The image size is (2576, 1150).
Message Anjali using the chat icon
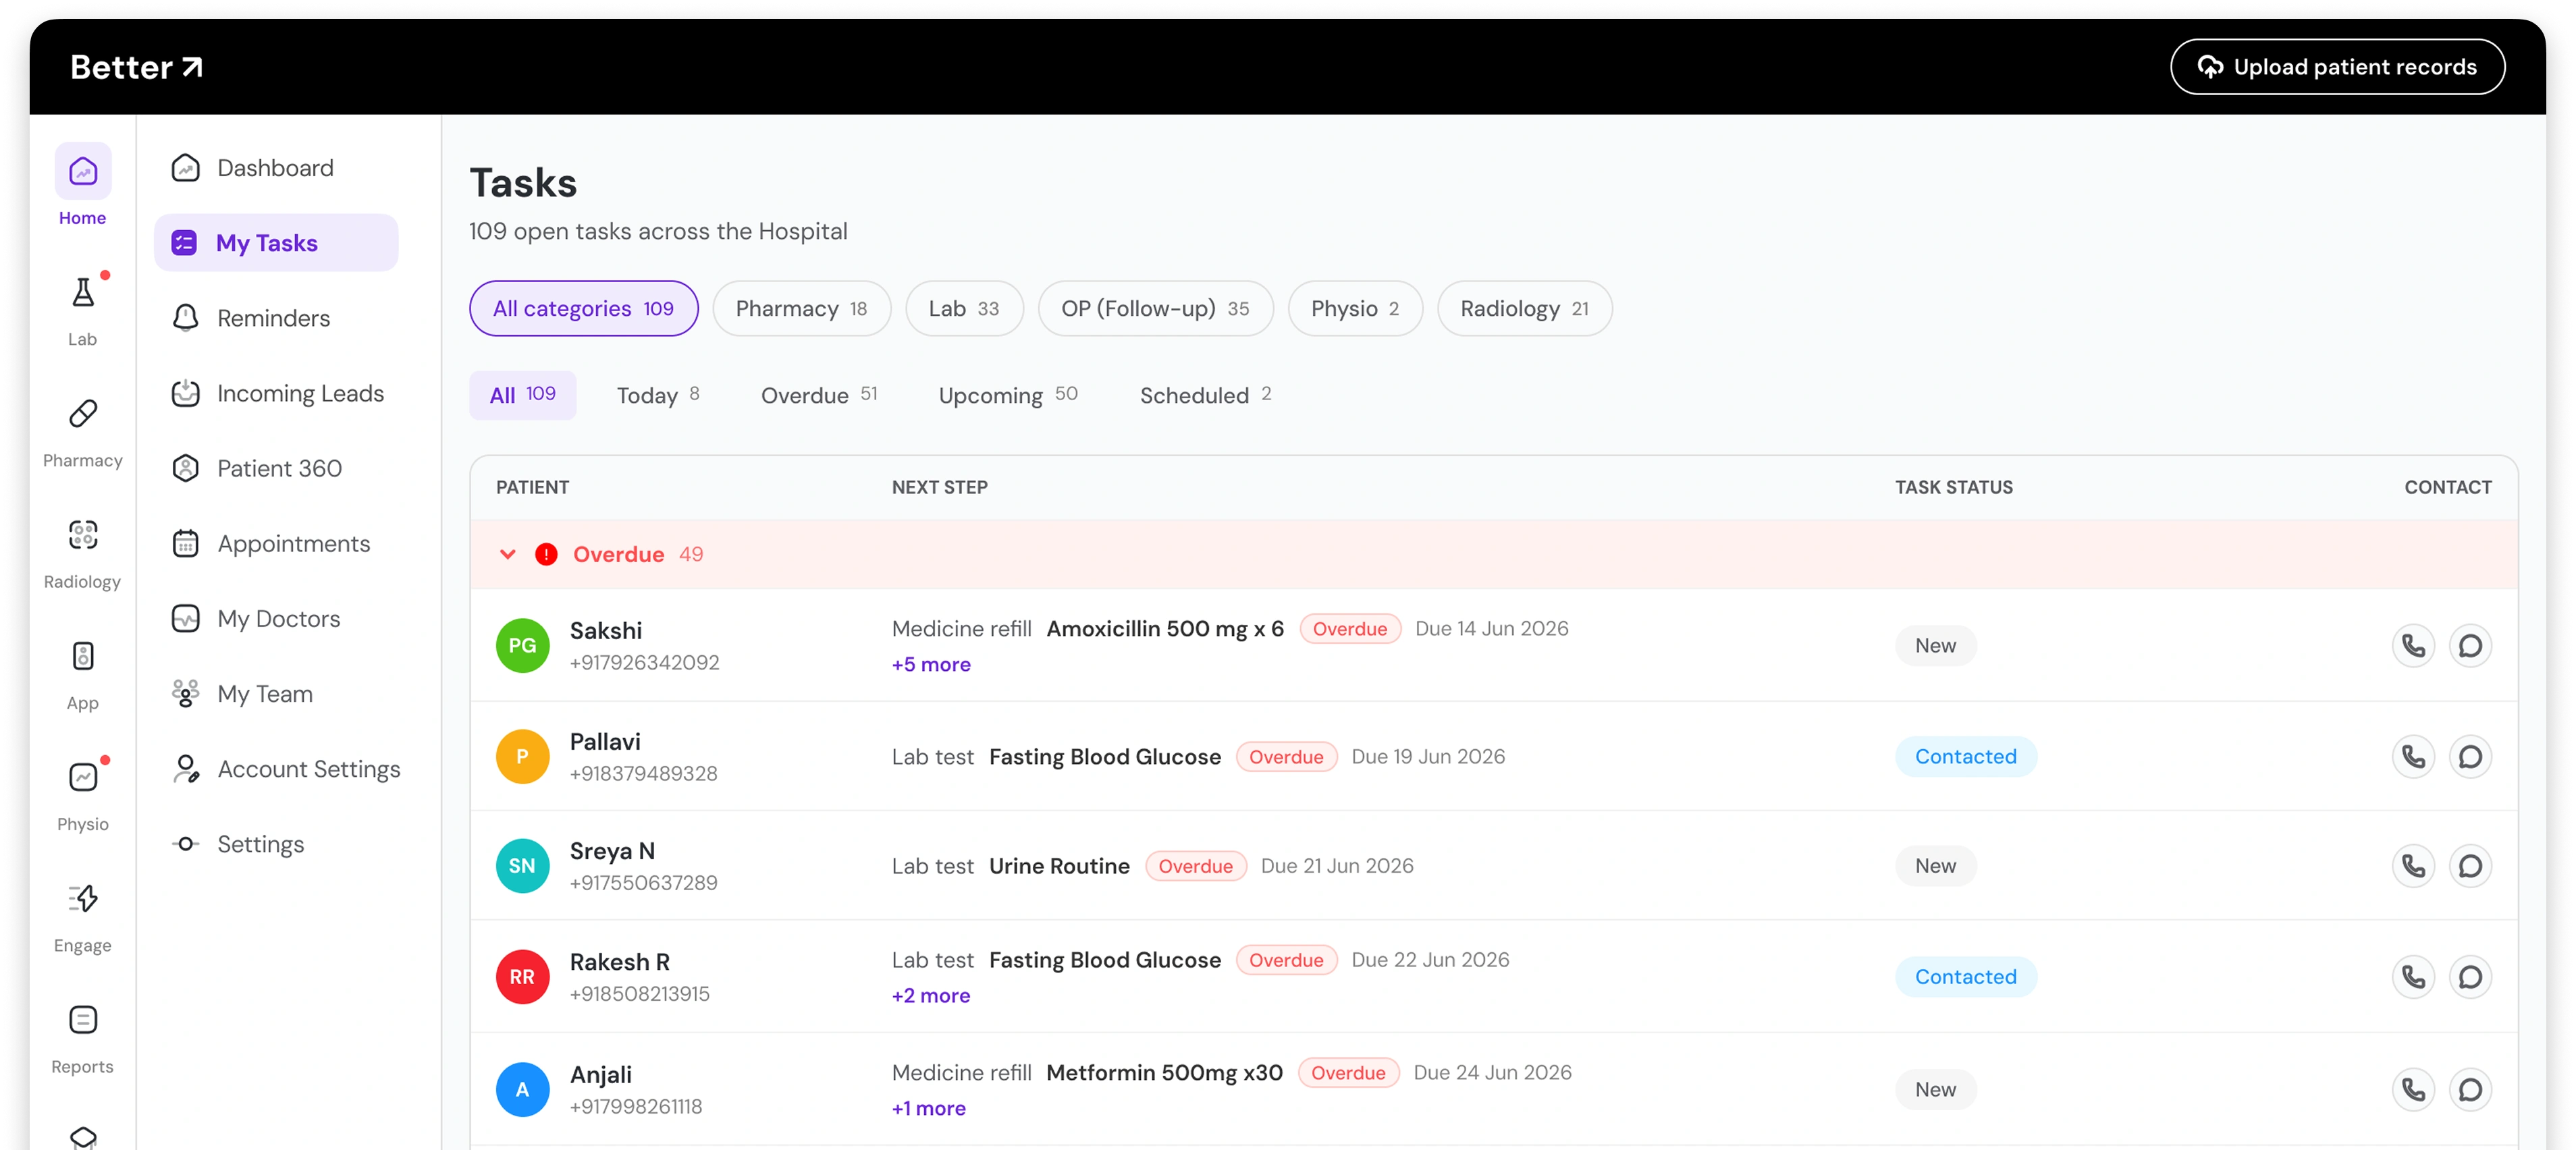2469,1089
